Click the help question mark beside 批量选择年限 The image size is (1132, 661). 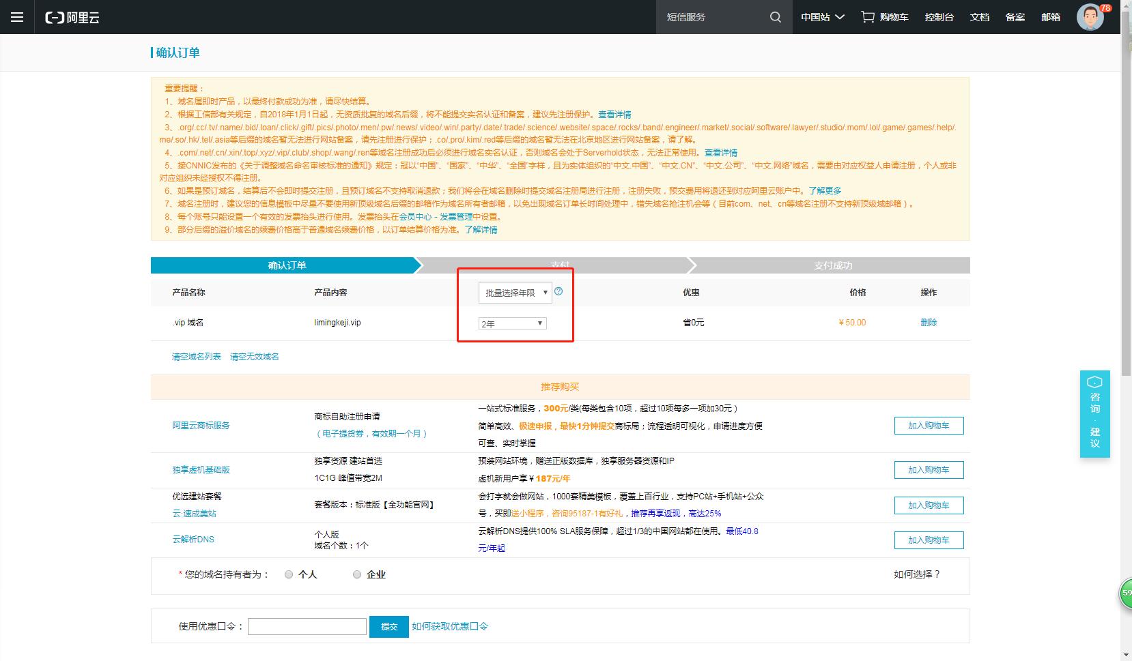coord(558,291)
